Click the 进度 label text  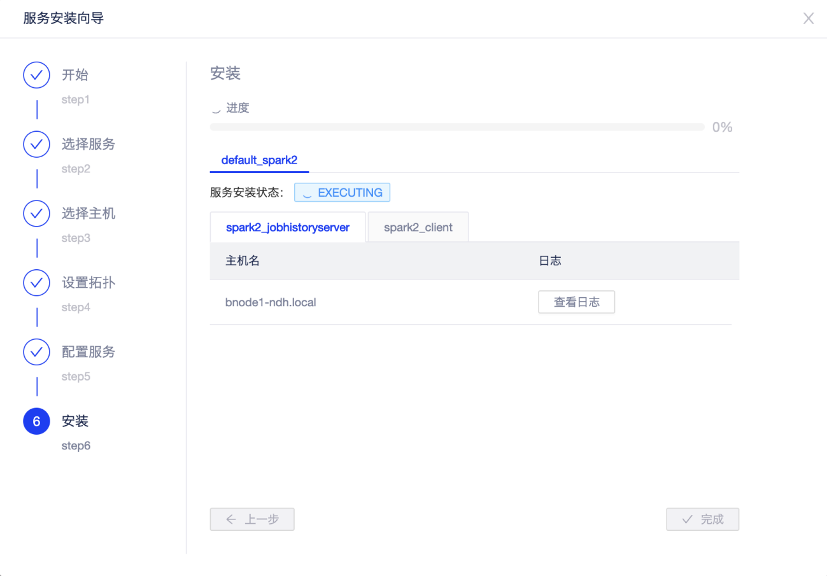[x=238, y=108]
